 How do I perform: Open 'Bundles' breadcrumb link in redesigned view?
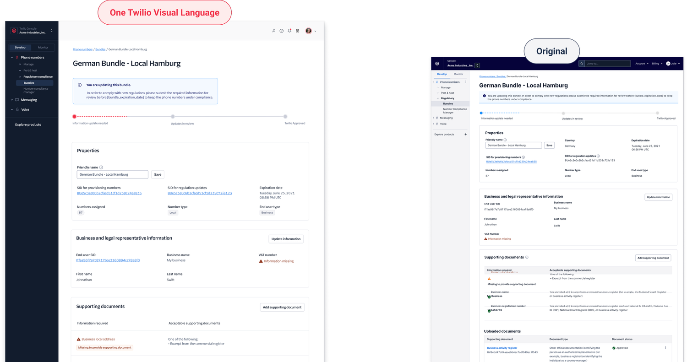100,49
